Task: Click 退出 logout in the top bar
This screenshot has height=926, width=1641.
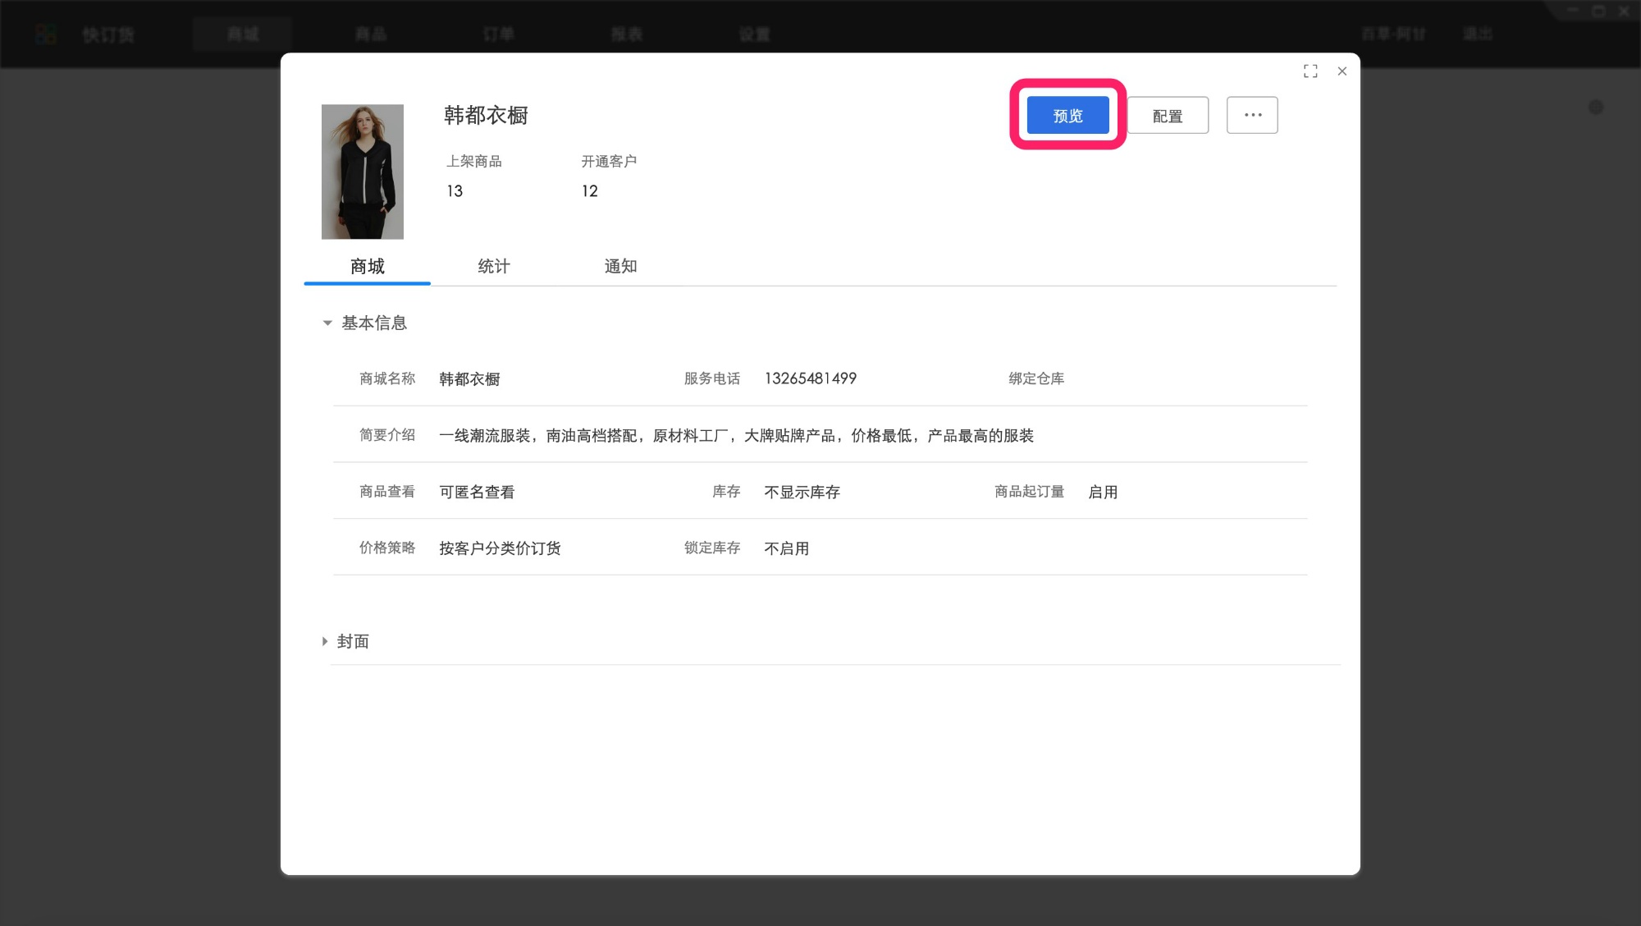Action: 1478,34
